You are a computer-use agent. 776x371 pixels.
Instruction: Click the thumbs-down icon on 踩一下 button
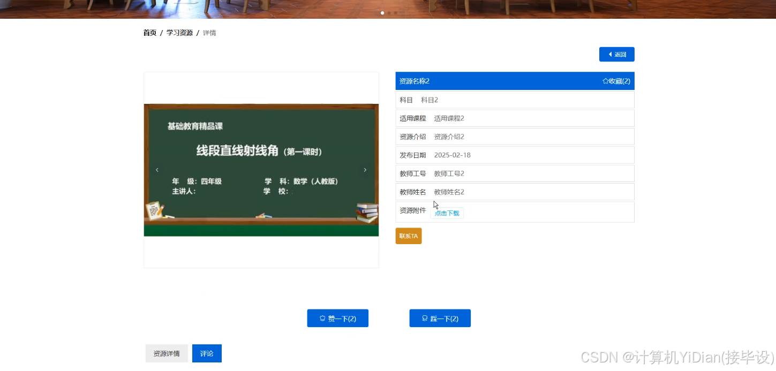click(424, 318)
